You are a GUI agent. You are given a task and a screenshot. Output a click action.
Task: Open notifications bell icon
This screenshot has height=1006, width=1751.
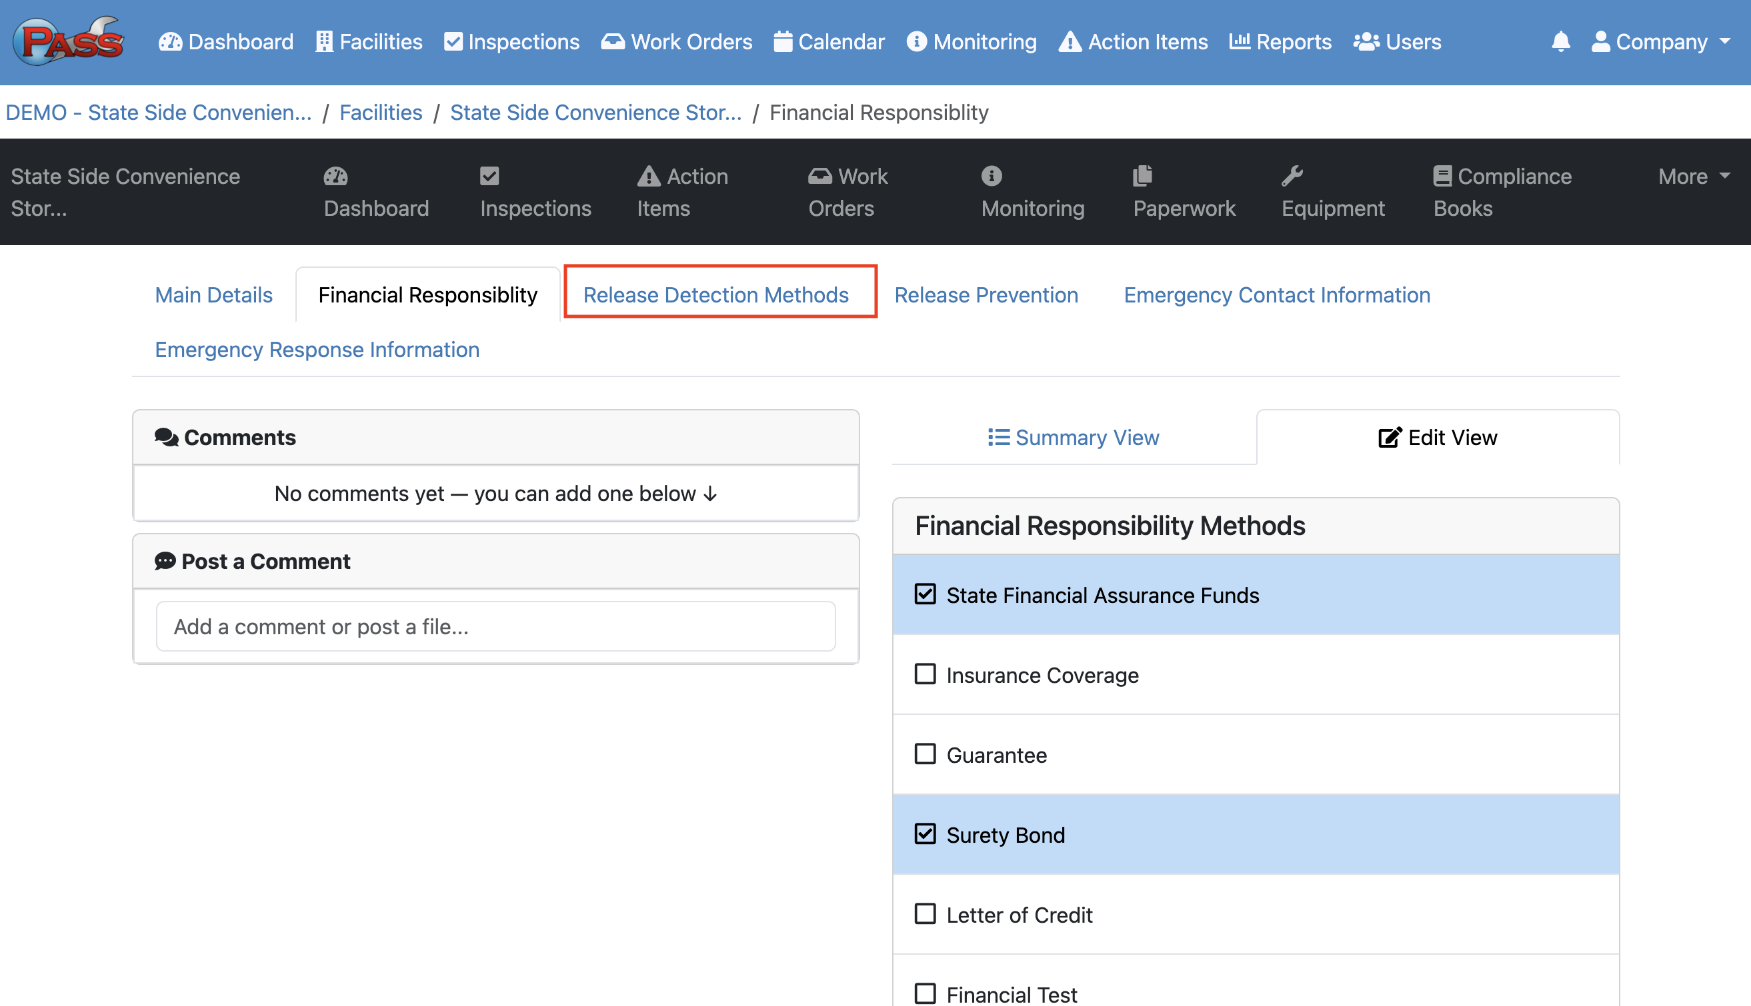1560,41
